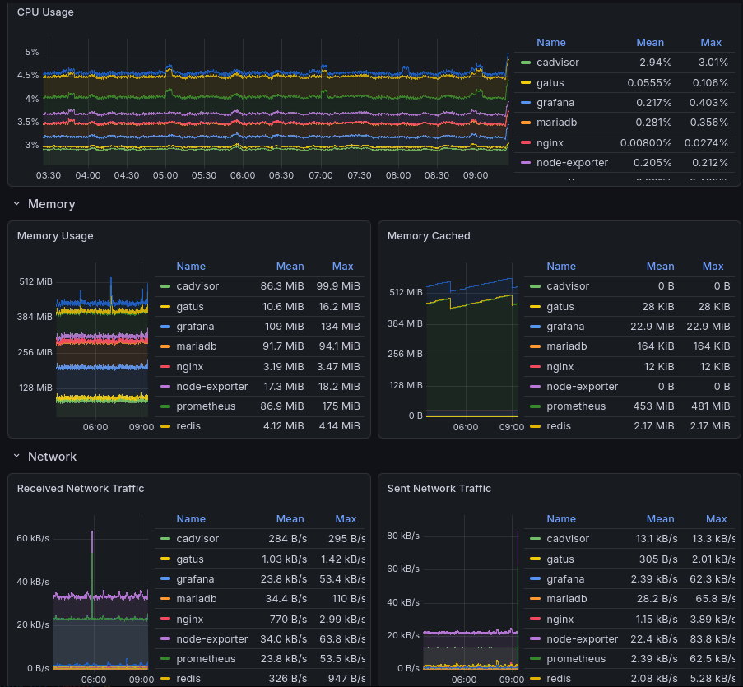Sort Memory Usage legend by Max
This screenshot has width=743, height=687.
pyautogui.click(x=342, y=267)
